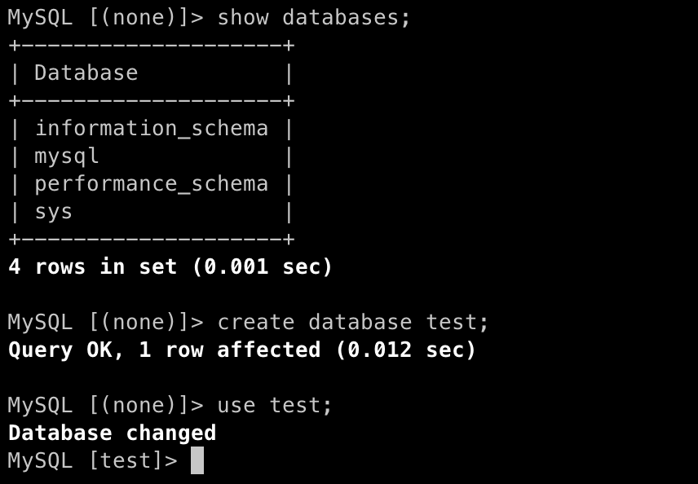The image size is (698, 484).
Task: Click the prompt before "create database test;"
Action: [x=105, y=322]
